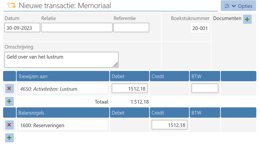Delete the 1600 Reserveringen balance row
260x145 pixels.
click(9, 125)
